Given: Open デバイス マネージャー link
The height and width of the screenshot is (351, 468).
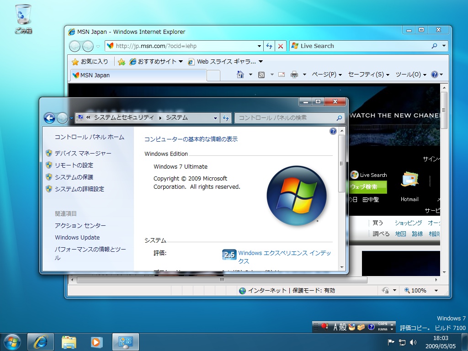Looking at the screenshot, I should tap(83, 154).
